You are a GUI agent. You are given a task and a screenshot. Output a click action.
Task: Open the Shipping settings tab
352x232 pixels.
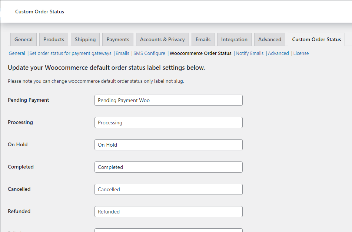(x=85, y=39)
